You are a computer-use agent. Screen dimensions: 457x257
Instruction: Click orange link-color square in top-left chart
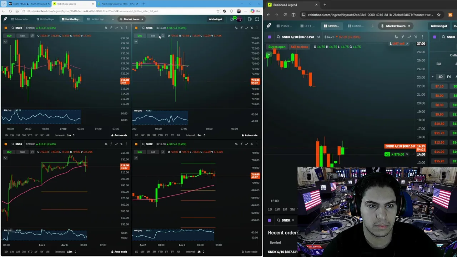5,28
